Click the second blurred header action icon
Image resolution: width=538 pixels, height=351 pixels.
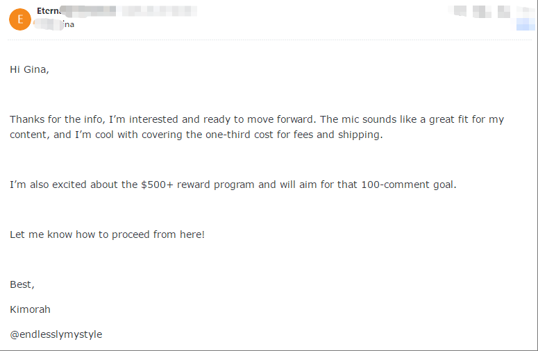coord(482,11)
